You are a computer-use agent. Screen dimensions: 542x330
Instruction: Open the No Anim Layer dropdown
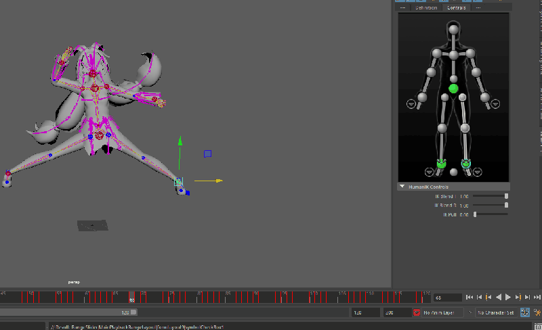point(443,312)
